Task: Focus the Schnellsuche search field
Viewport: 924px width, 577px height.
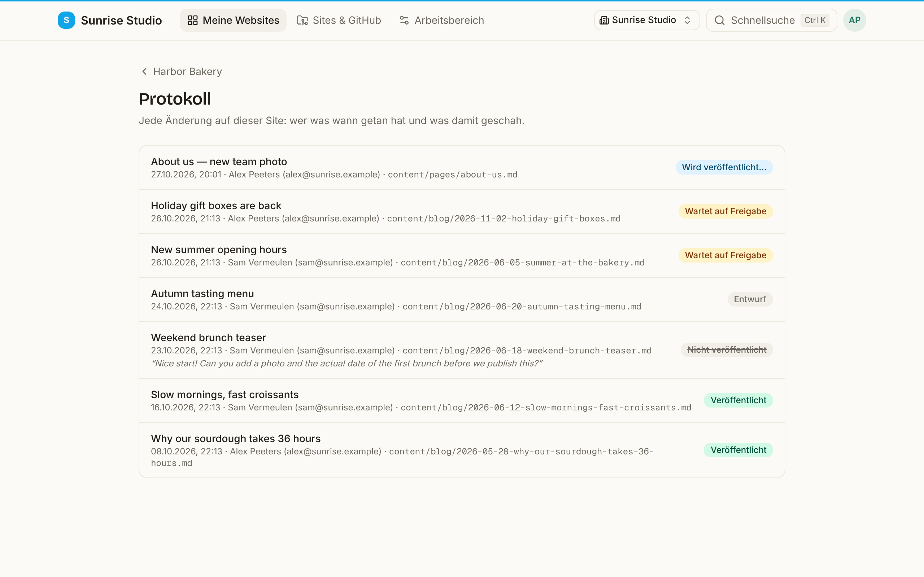Action: (771, 20)
